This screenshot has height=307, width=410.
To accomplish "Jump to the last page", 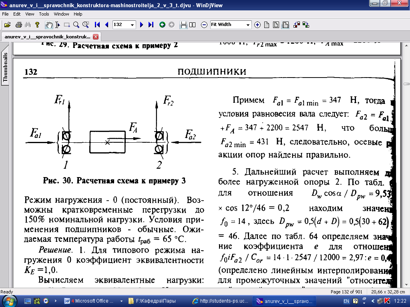I will [x=151, y=25].
